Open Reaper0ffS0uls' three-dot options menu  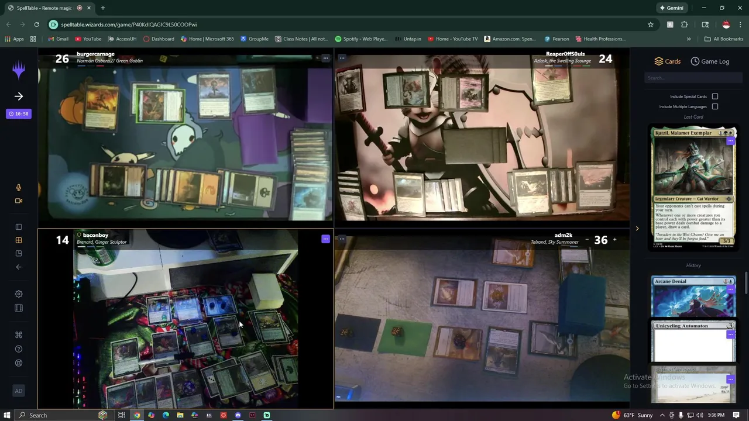click(342, 58)
